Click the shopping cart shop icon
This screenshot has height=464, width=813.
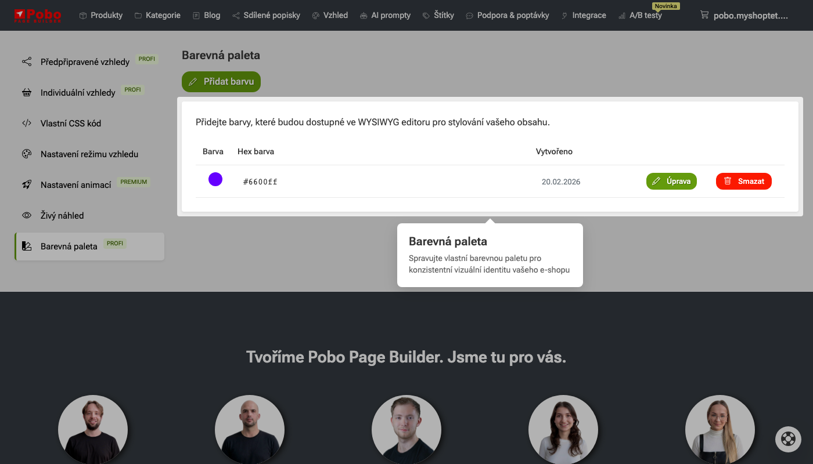[704, 15]
